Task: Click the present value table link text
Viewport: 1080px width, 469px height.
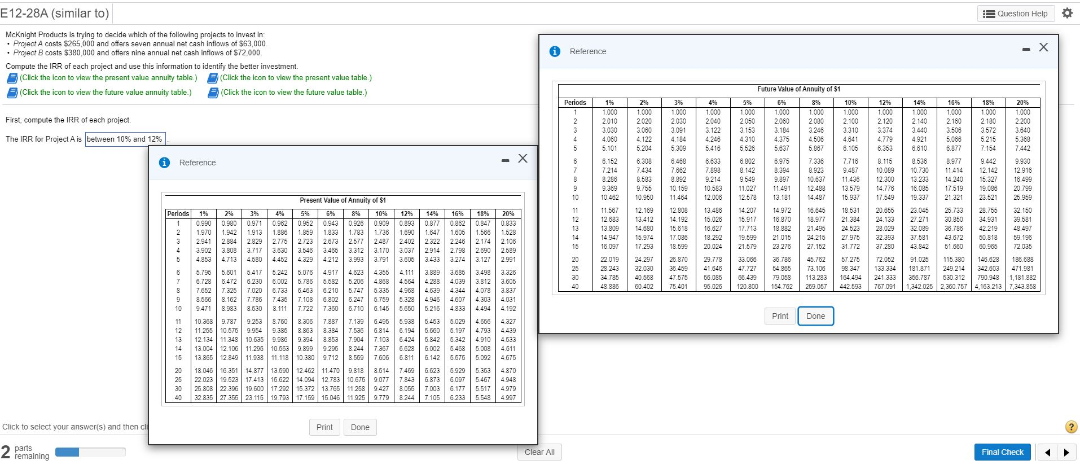Action: pyautogui.click(x=296, y=78)
